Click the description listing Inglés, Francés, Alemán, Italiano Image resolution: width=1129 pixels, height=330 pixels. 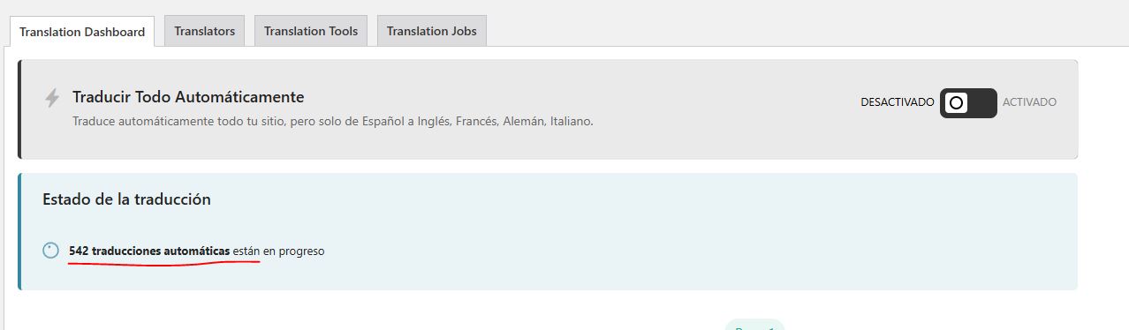332,121
